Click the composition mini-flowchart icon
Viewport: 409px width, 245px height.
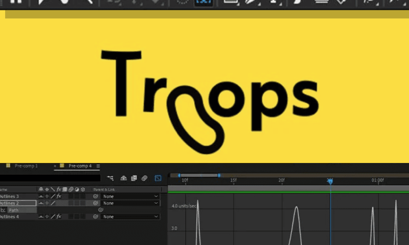[x=110, y=178]
